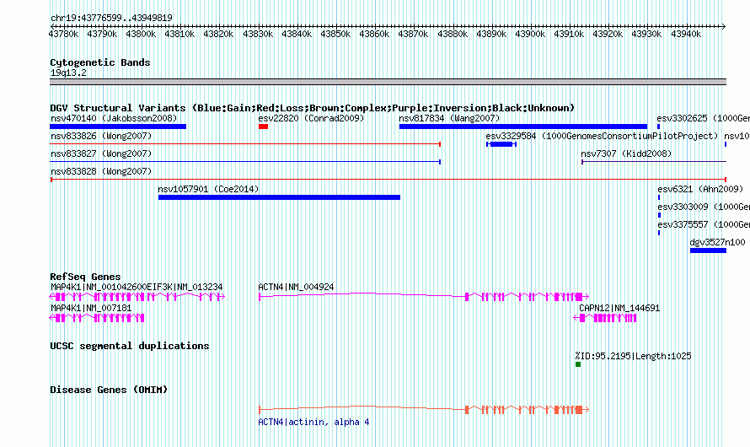The image size is (750, 447).
Task: Select the Disease Genes (OMIM) track title
Action: point(109,390)
